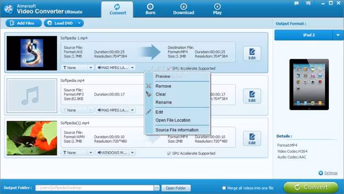Choose Edit from the context menu
The image size is (344, 194).
point(177,112)
